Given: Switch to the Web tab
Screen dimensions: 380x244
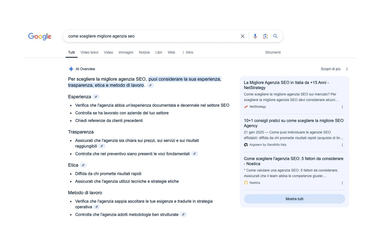Looking at the screenshot, I should [x=171, y=52].
